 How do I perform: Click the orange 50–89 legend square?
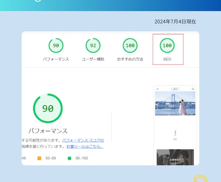point(39,158)
